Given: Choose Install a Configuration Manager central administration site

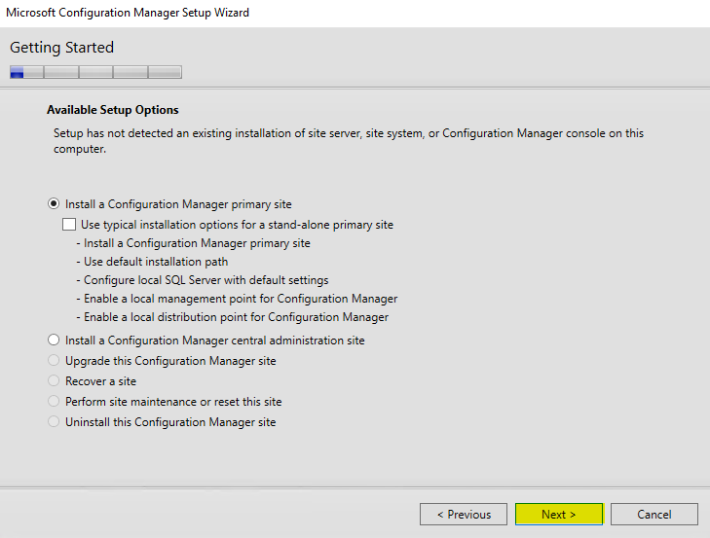Looking at the screenshot, I should point(54,341).
